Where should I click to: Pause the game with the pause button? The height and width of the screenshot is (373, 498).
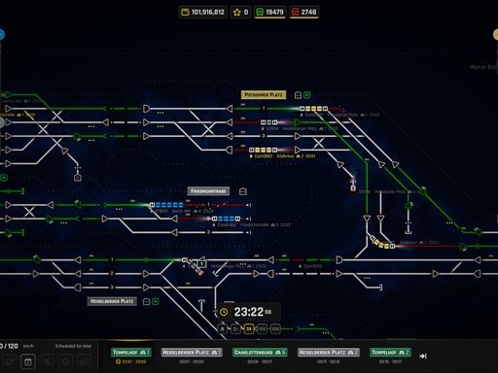click(x=223, y=329)
